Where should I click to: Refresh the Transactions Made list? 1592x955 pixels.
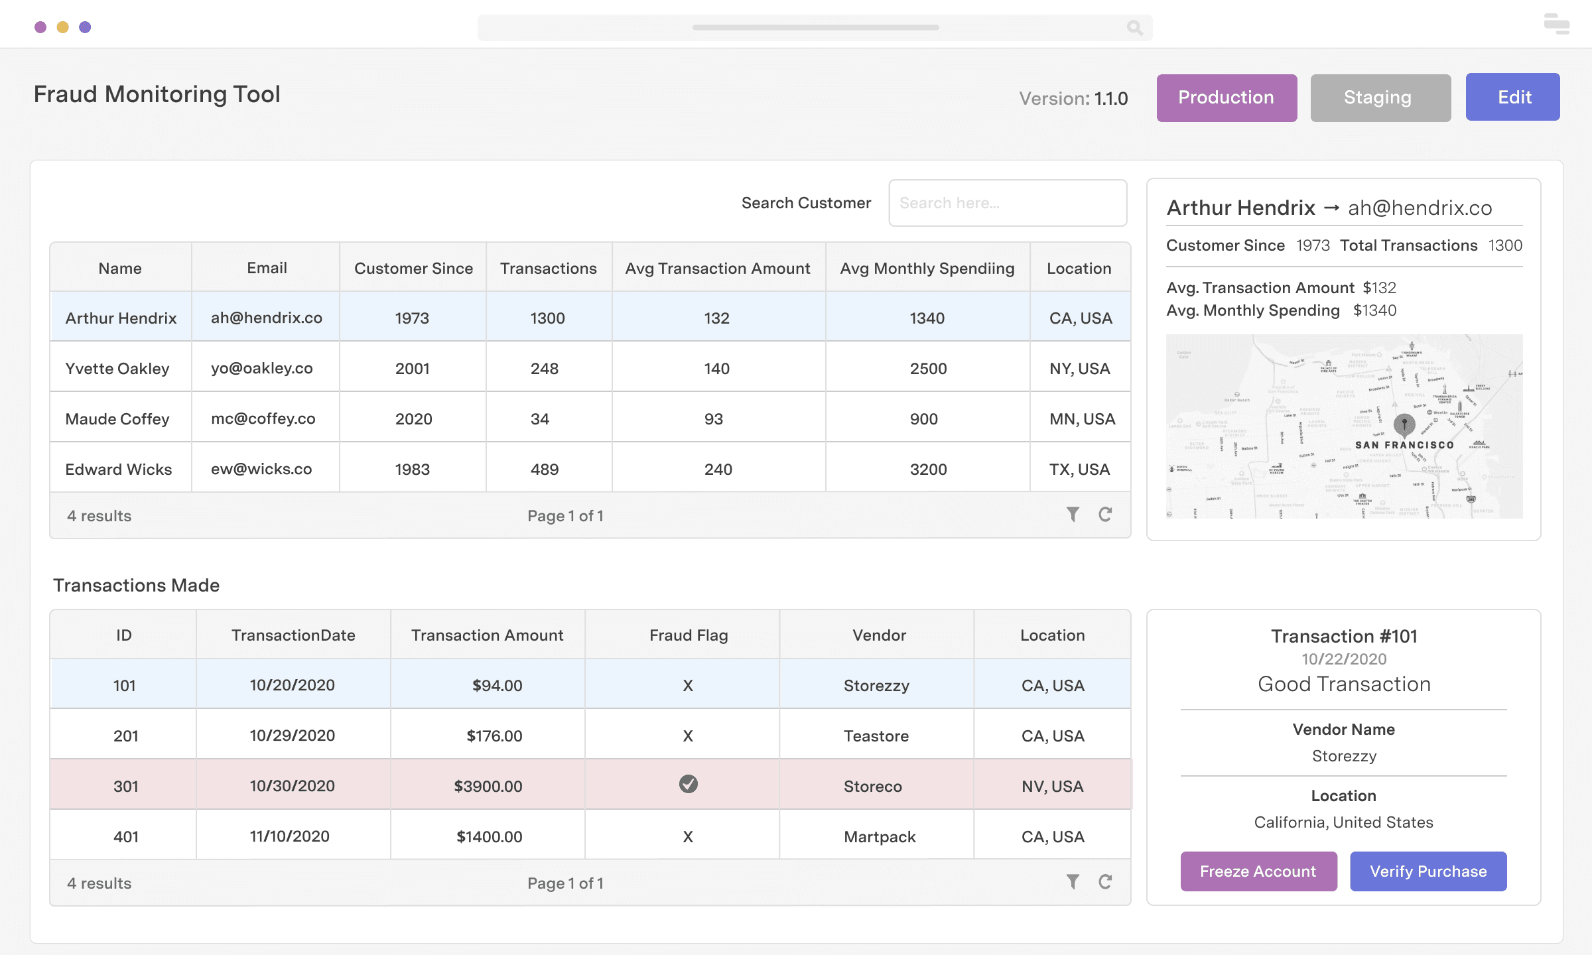click(1105, 882)
